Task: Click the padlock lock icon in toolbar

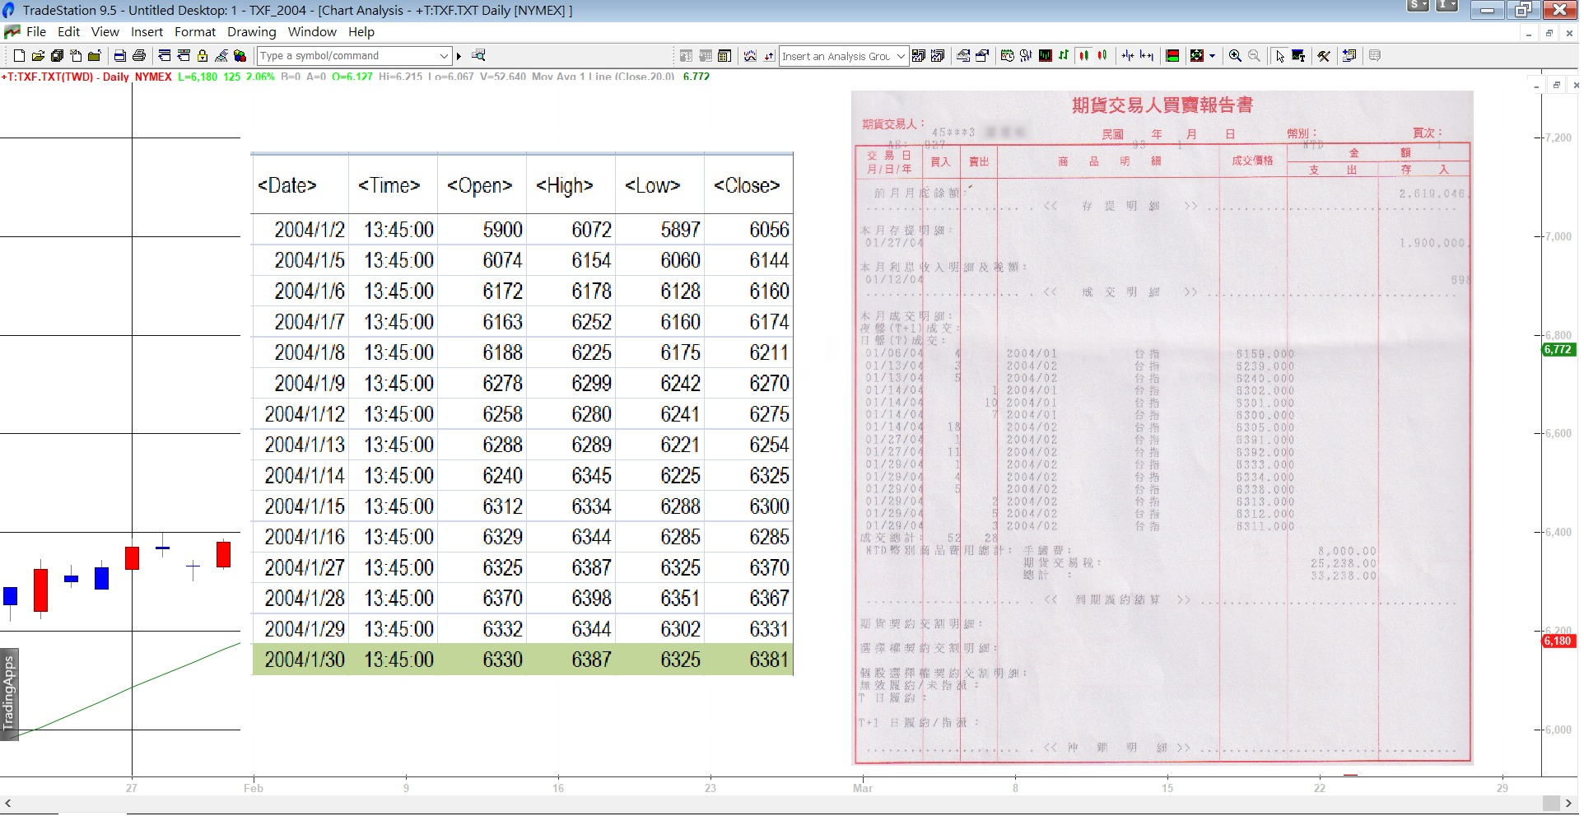Action: [202, 56]
